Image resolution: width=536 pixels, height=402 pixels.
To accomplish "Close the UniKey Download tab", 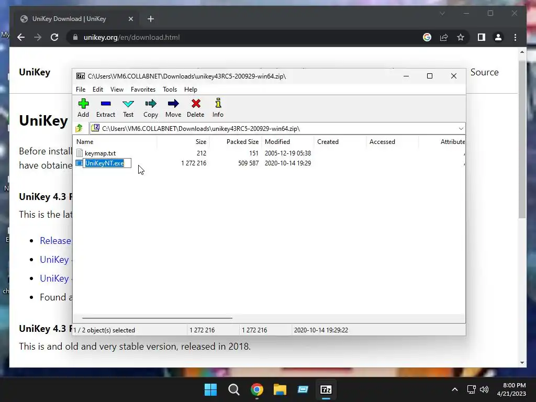I will [x=130, y=19].
